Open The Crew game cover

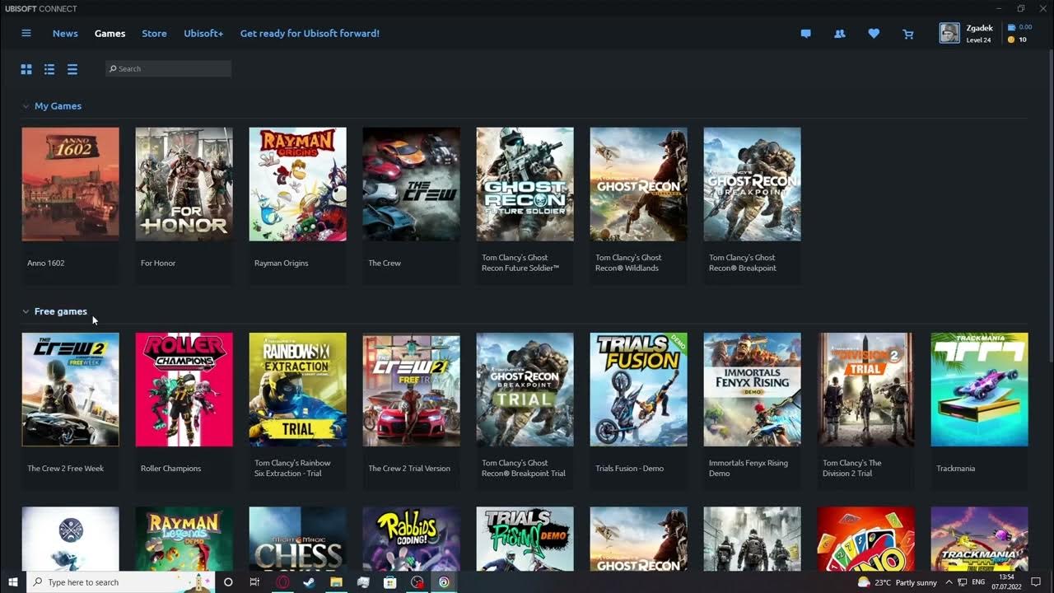point(411,184)
